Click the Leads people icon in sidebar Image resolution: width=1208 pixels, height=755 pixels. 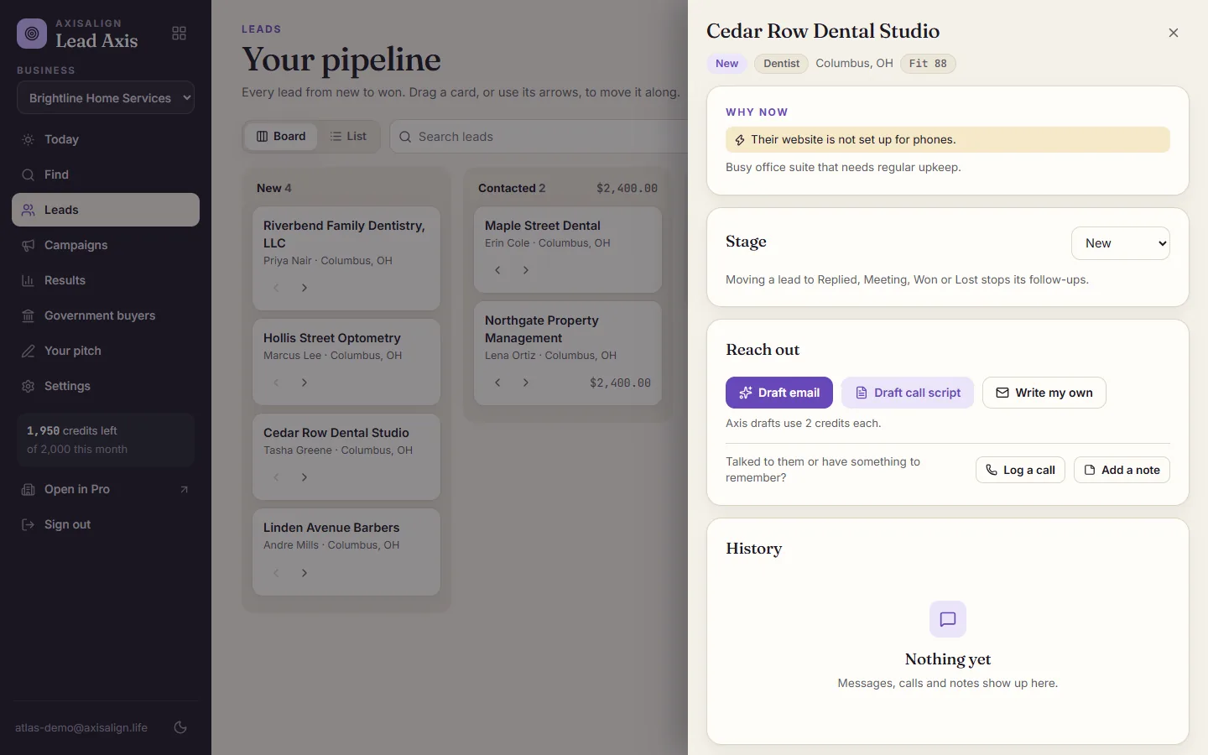[x=28, y=210]
